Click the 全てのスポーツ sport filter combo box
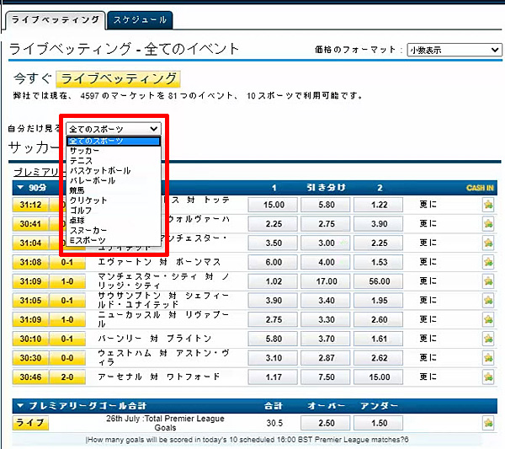 [x=114, y=129]
